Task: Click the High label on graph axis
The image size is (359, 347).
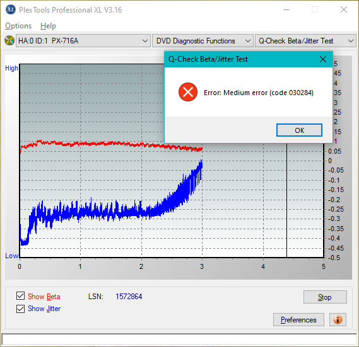Action: [x=11, y=68]
